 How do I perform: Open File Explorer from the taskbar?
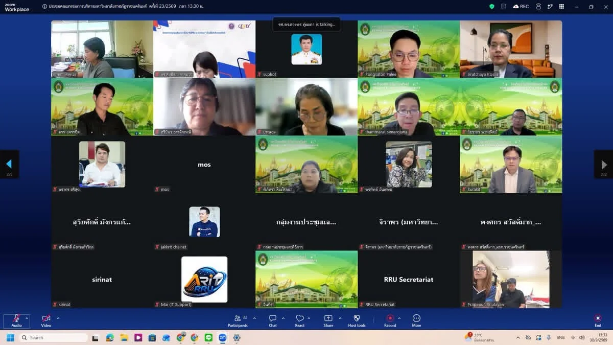(124, 338)
